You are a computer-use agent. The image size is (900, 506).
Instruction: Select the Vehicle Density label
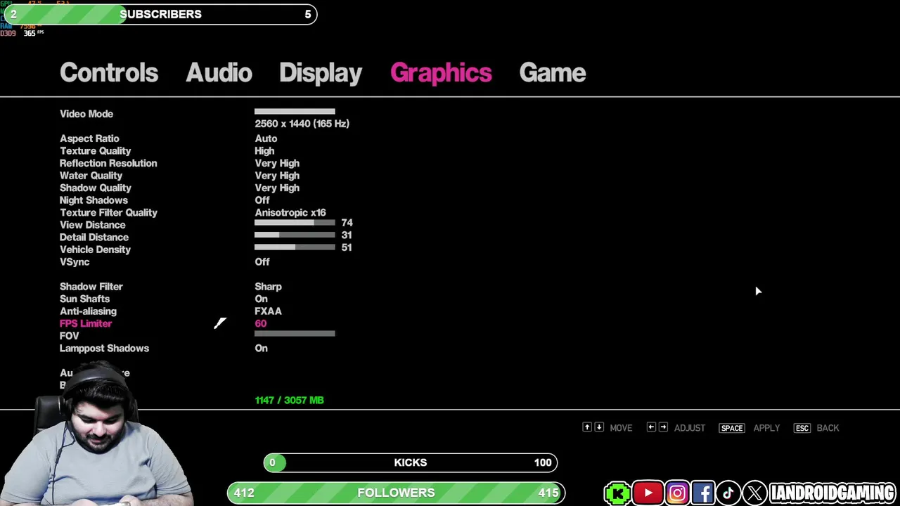point(95,249)
